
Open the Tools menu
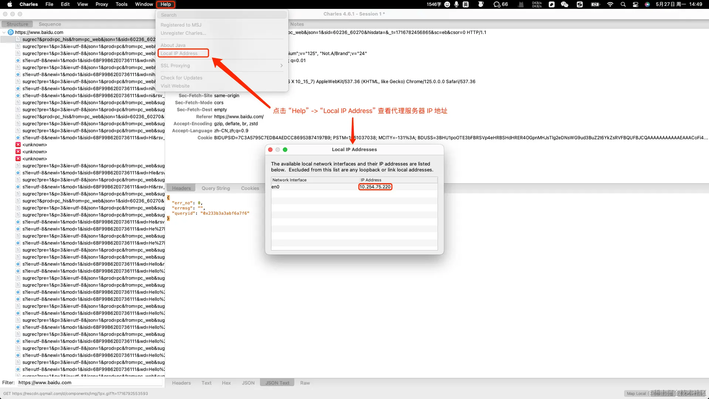121,4
